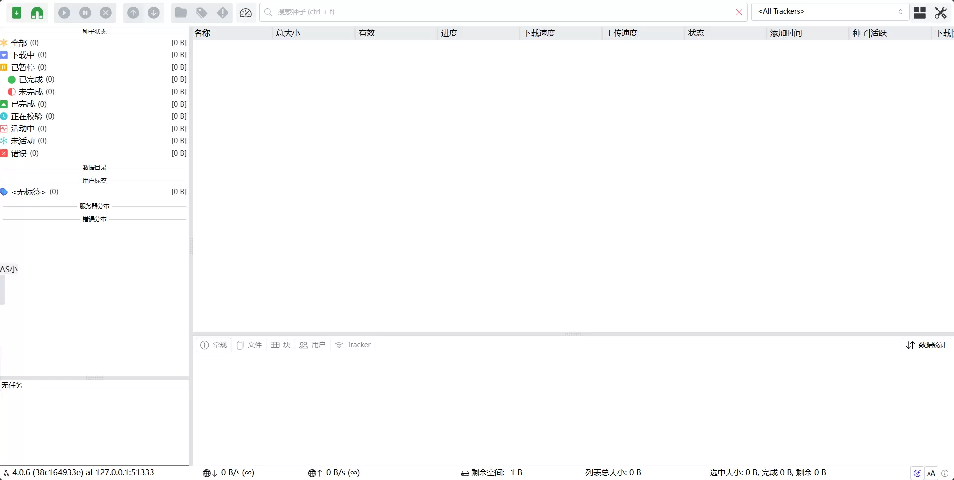
Task: Toggle dark mode with the moon icon
Action: pos(917,473)
